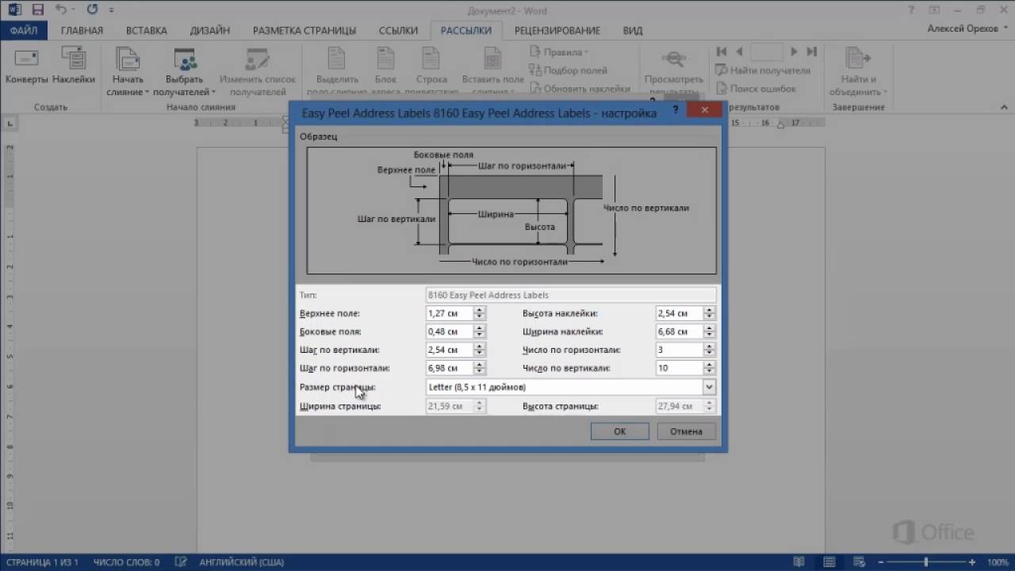
Task: Click OK button in label settings dialog
Action: point(620,431)
